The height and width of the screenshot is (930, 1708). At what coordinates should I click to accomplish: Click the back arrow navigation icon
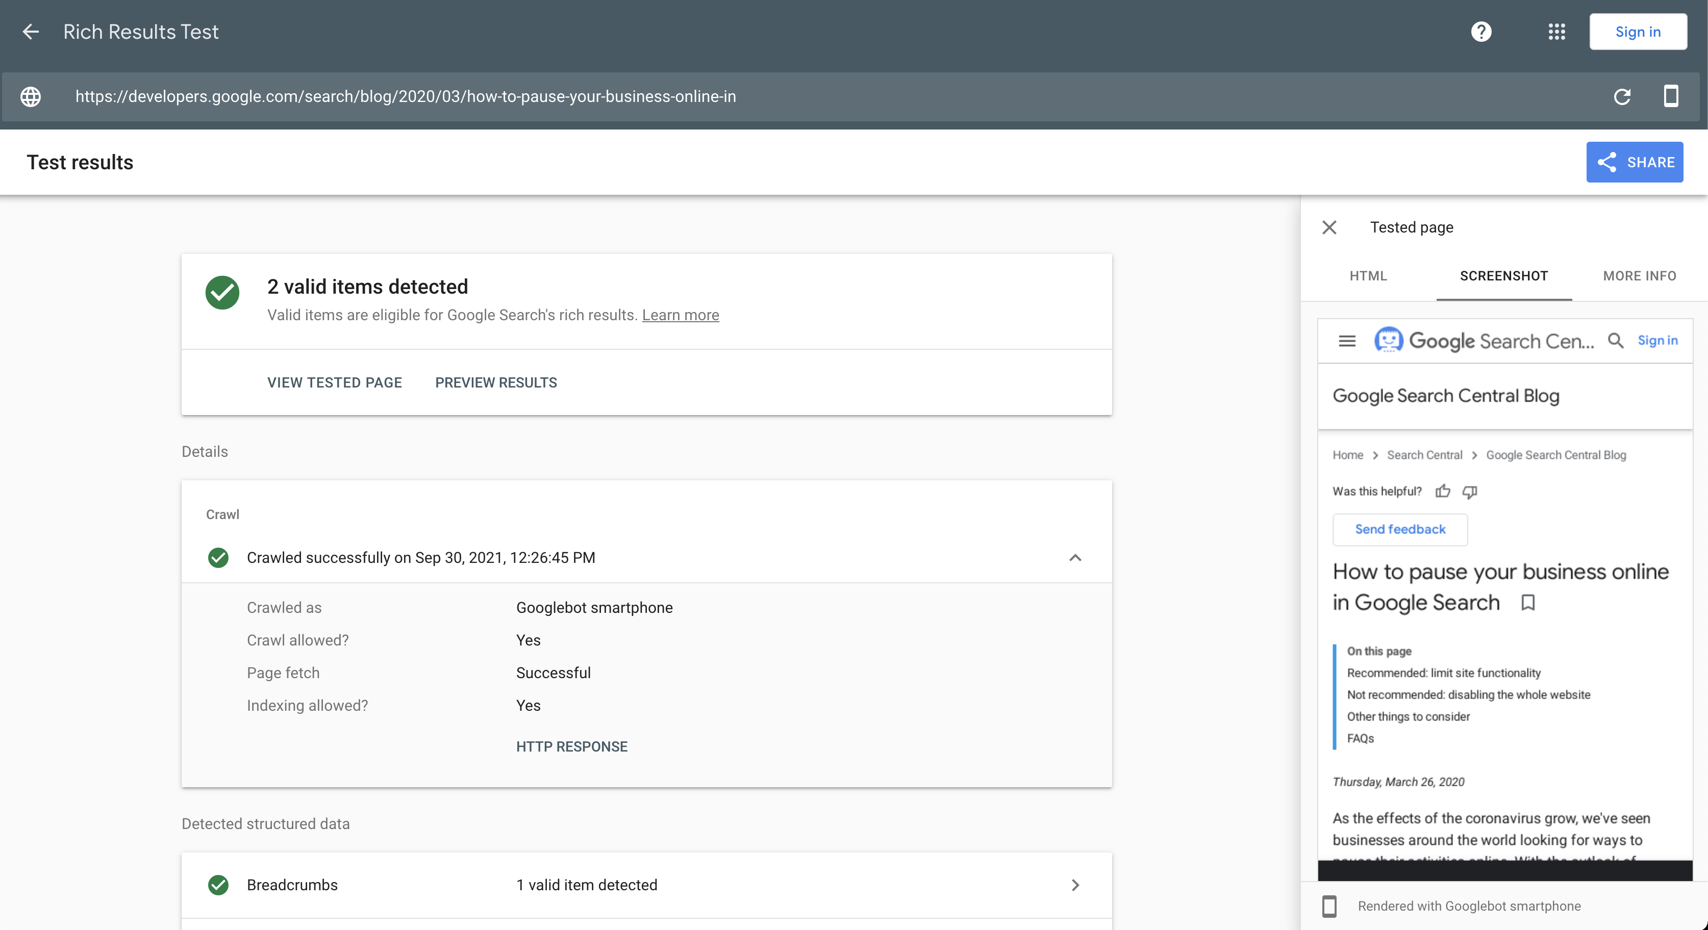[31, 31]
